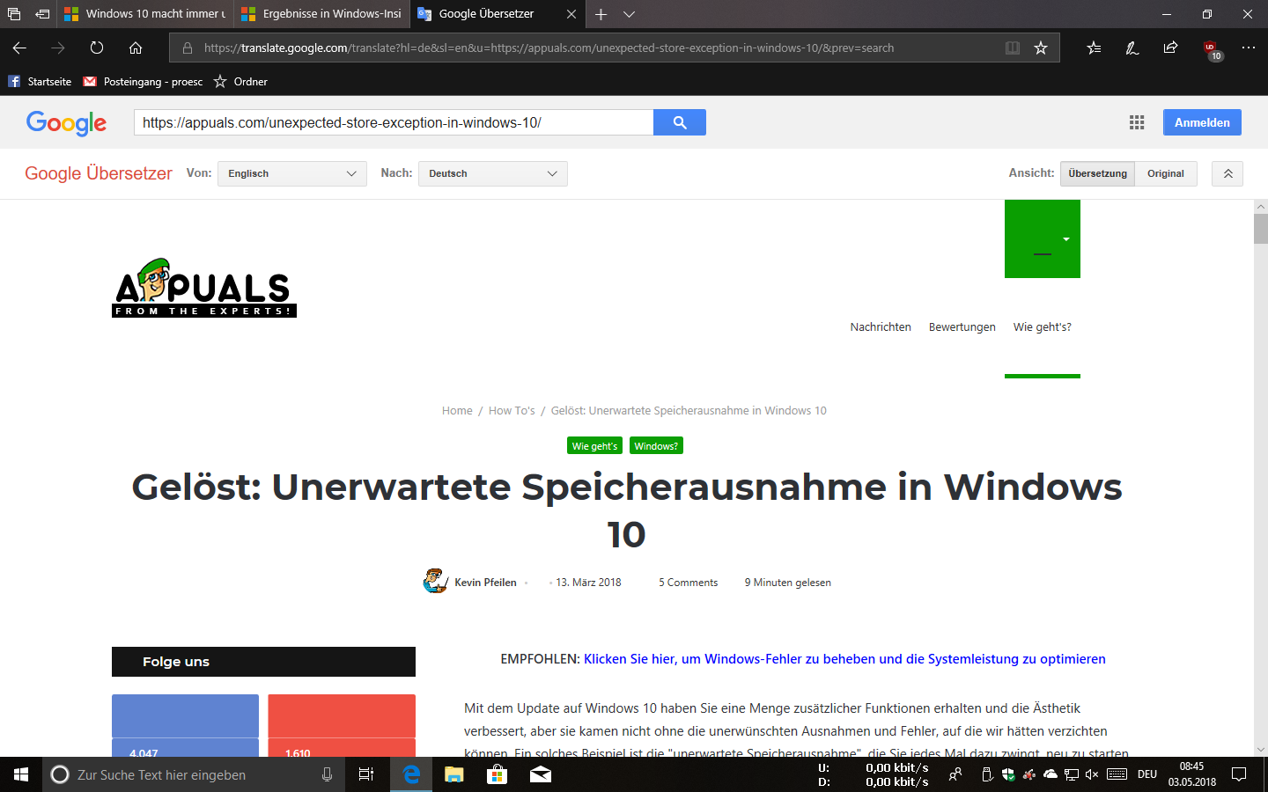Close the Google Übersetzer tab
Viewport: 1268px width, 792px height.
[x=571, y=14]
